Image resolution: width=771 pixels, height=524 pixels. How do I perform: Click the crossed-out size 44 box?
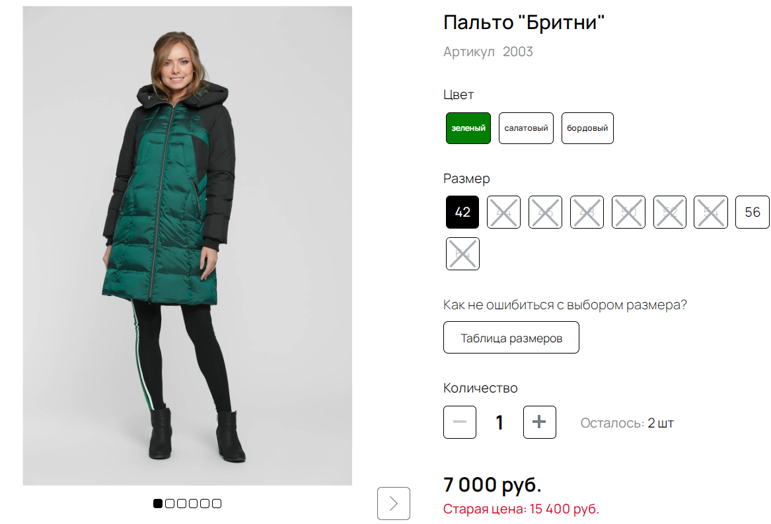504,212
